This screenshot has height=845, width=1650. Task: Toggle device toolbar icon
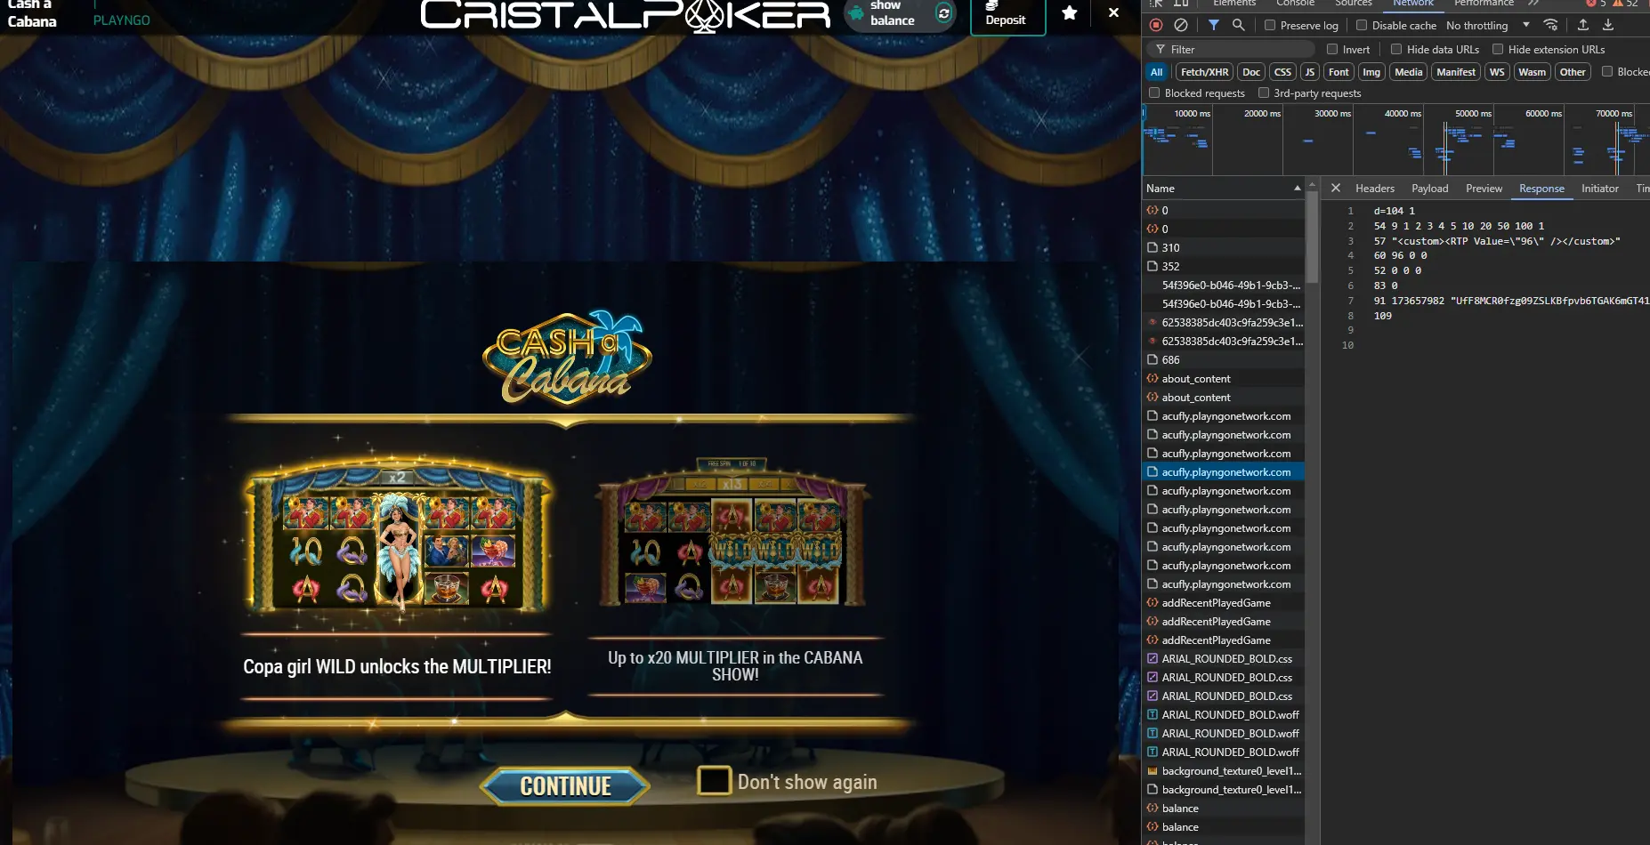coord(1181,4)
